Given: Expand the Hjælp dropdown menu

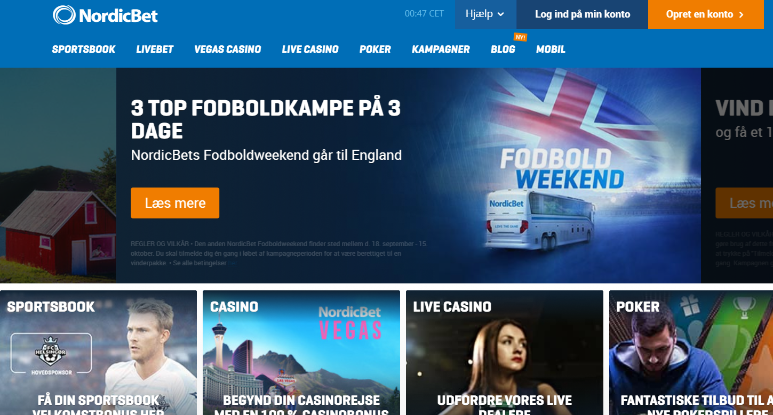Looking at the screenshot, I should tap(485, 14).
